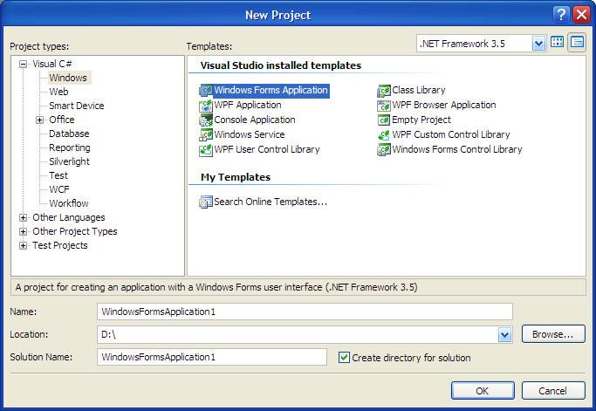The image size is (596, 411).
Task: Select Silverlight project type
Action: [69, 162]
